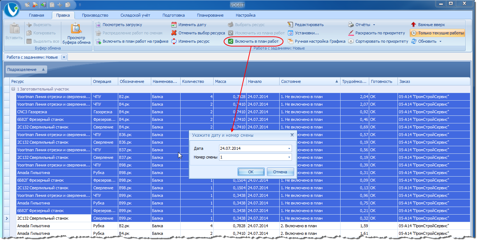
Task: Close the 'Работа с заданиями: Новые' tab
Action: (x=63, y=57)
